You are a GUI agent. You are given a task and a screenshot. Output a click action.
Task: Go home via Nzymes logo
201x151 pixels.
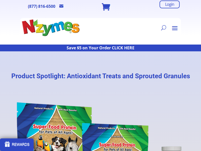tap(51, 28)
